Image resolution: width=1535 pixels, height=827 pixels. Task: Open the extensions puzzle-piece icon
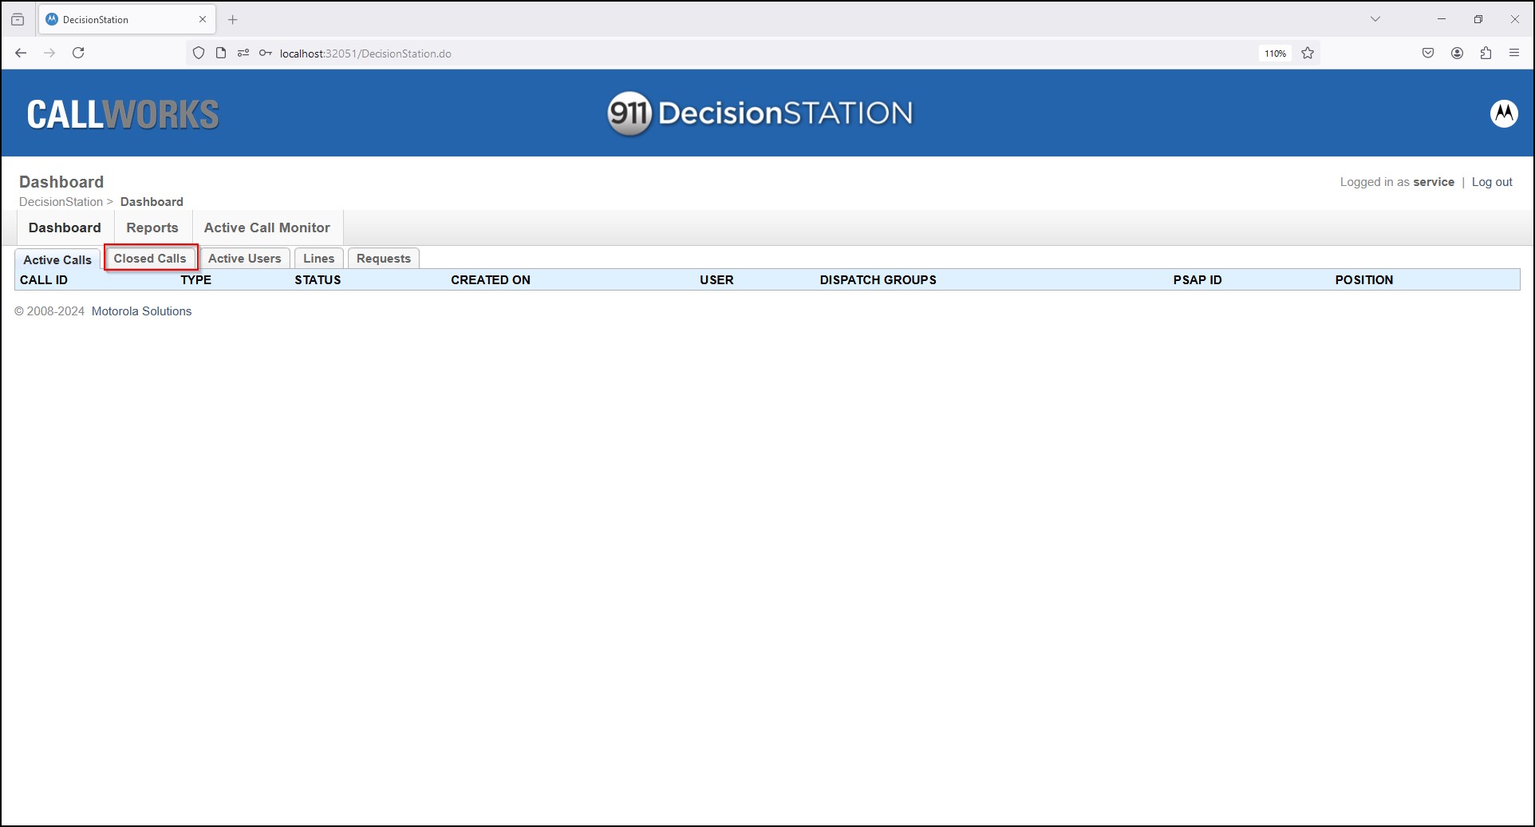[1486, 53]
